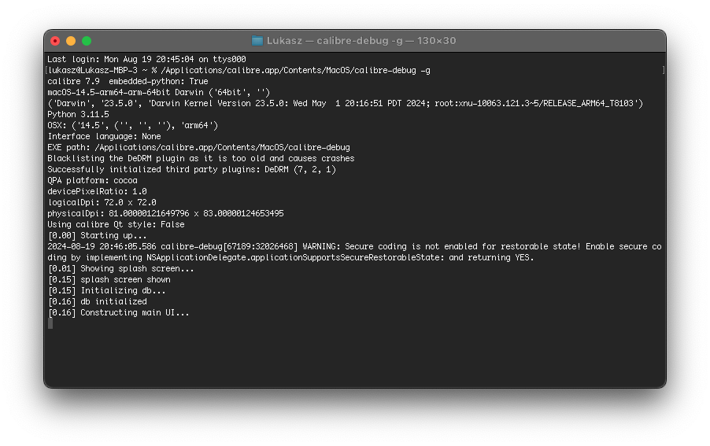Image resolution: width=710 pixels, height=446 pixels.
Task: Click the '[0.01] Showing splash screen...' line
Action: coord(120,268)
